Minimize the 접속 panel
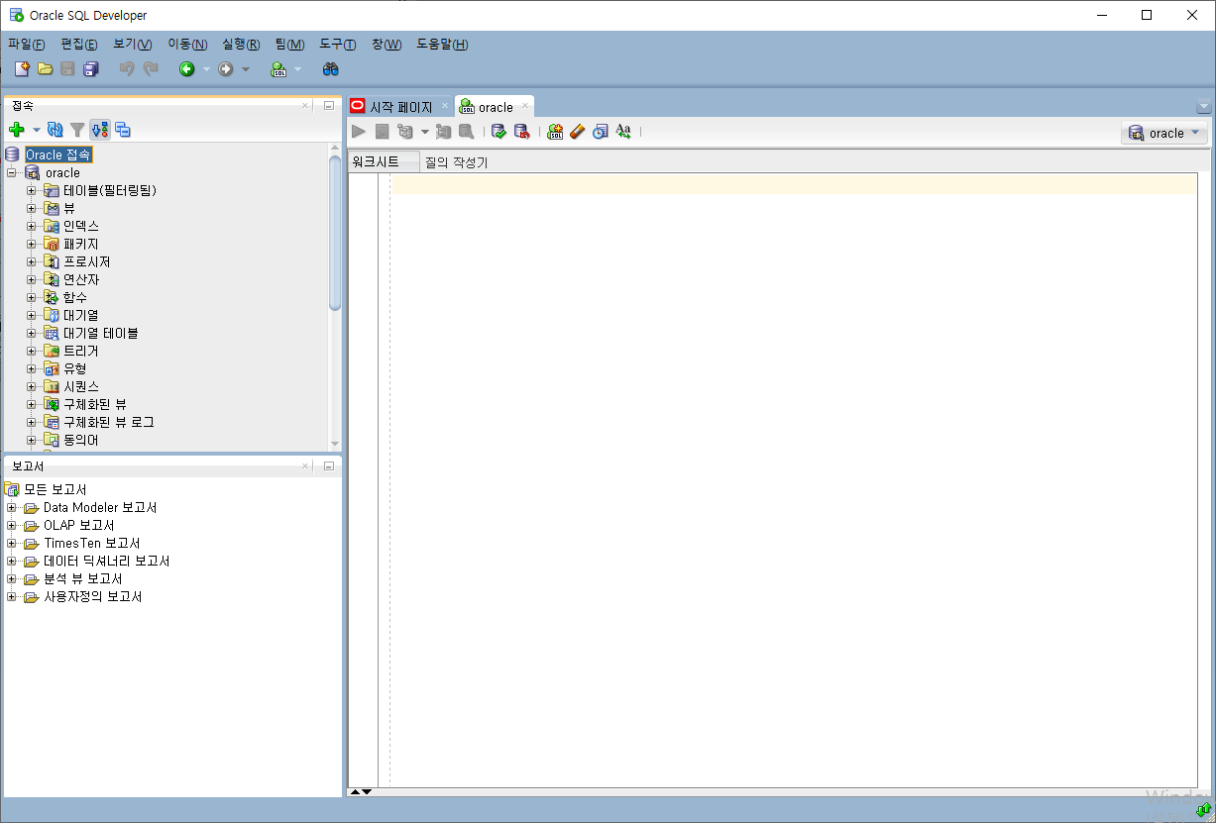The width and height of the screenshot is (1216, 823). pos(329,105)
